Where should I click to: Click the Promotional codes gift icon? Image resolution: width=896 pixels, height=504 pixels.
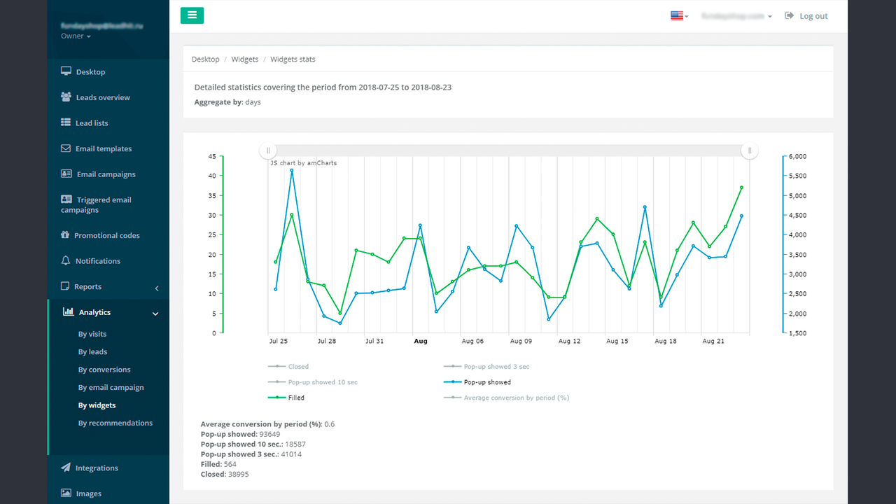tap(64, 235)
